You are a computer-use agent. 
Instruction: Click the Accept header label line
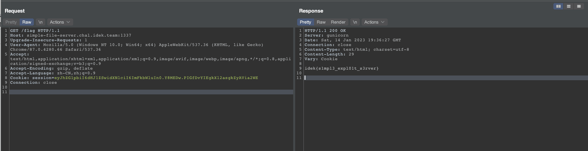tap(20, 54)
